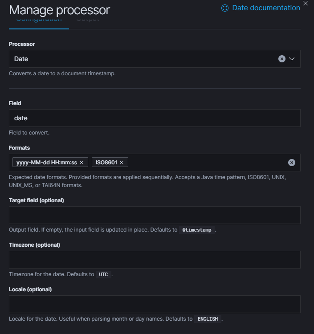Viewport: 314px width, 334px height.
Task: Select the ISO8601 format pill text
Action: [x=106, y=163]
